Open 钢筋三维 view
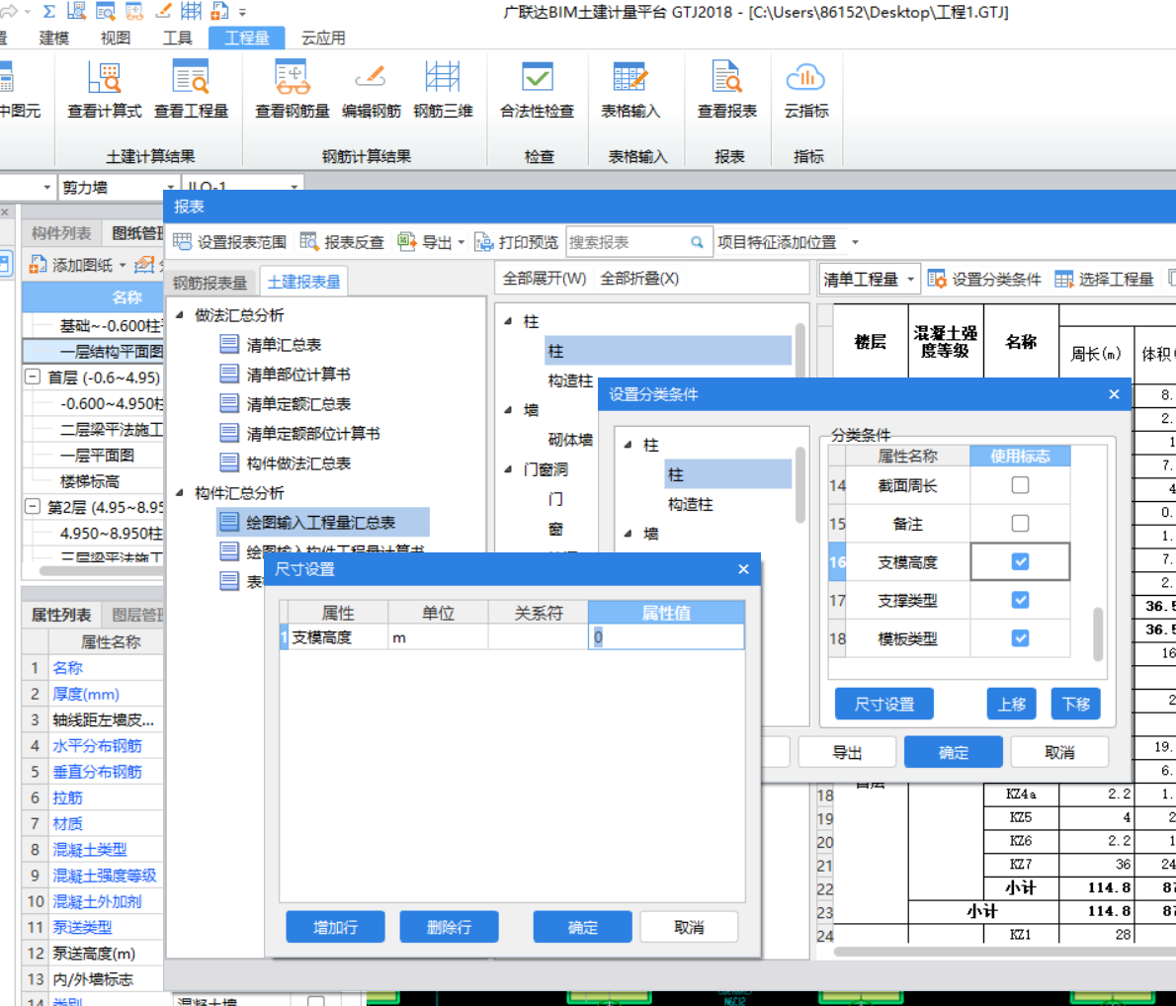The image size is (1176, 1006). [x=443, y=89]
